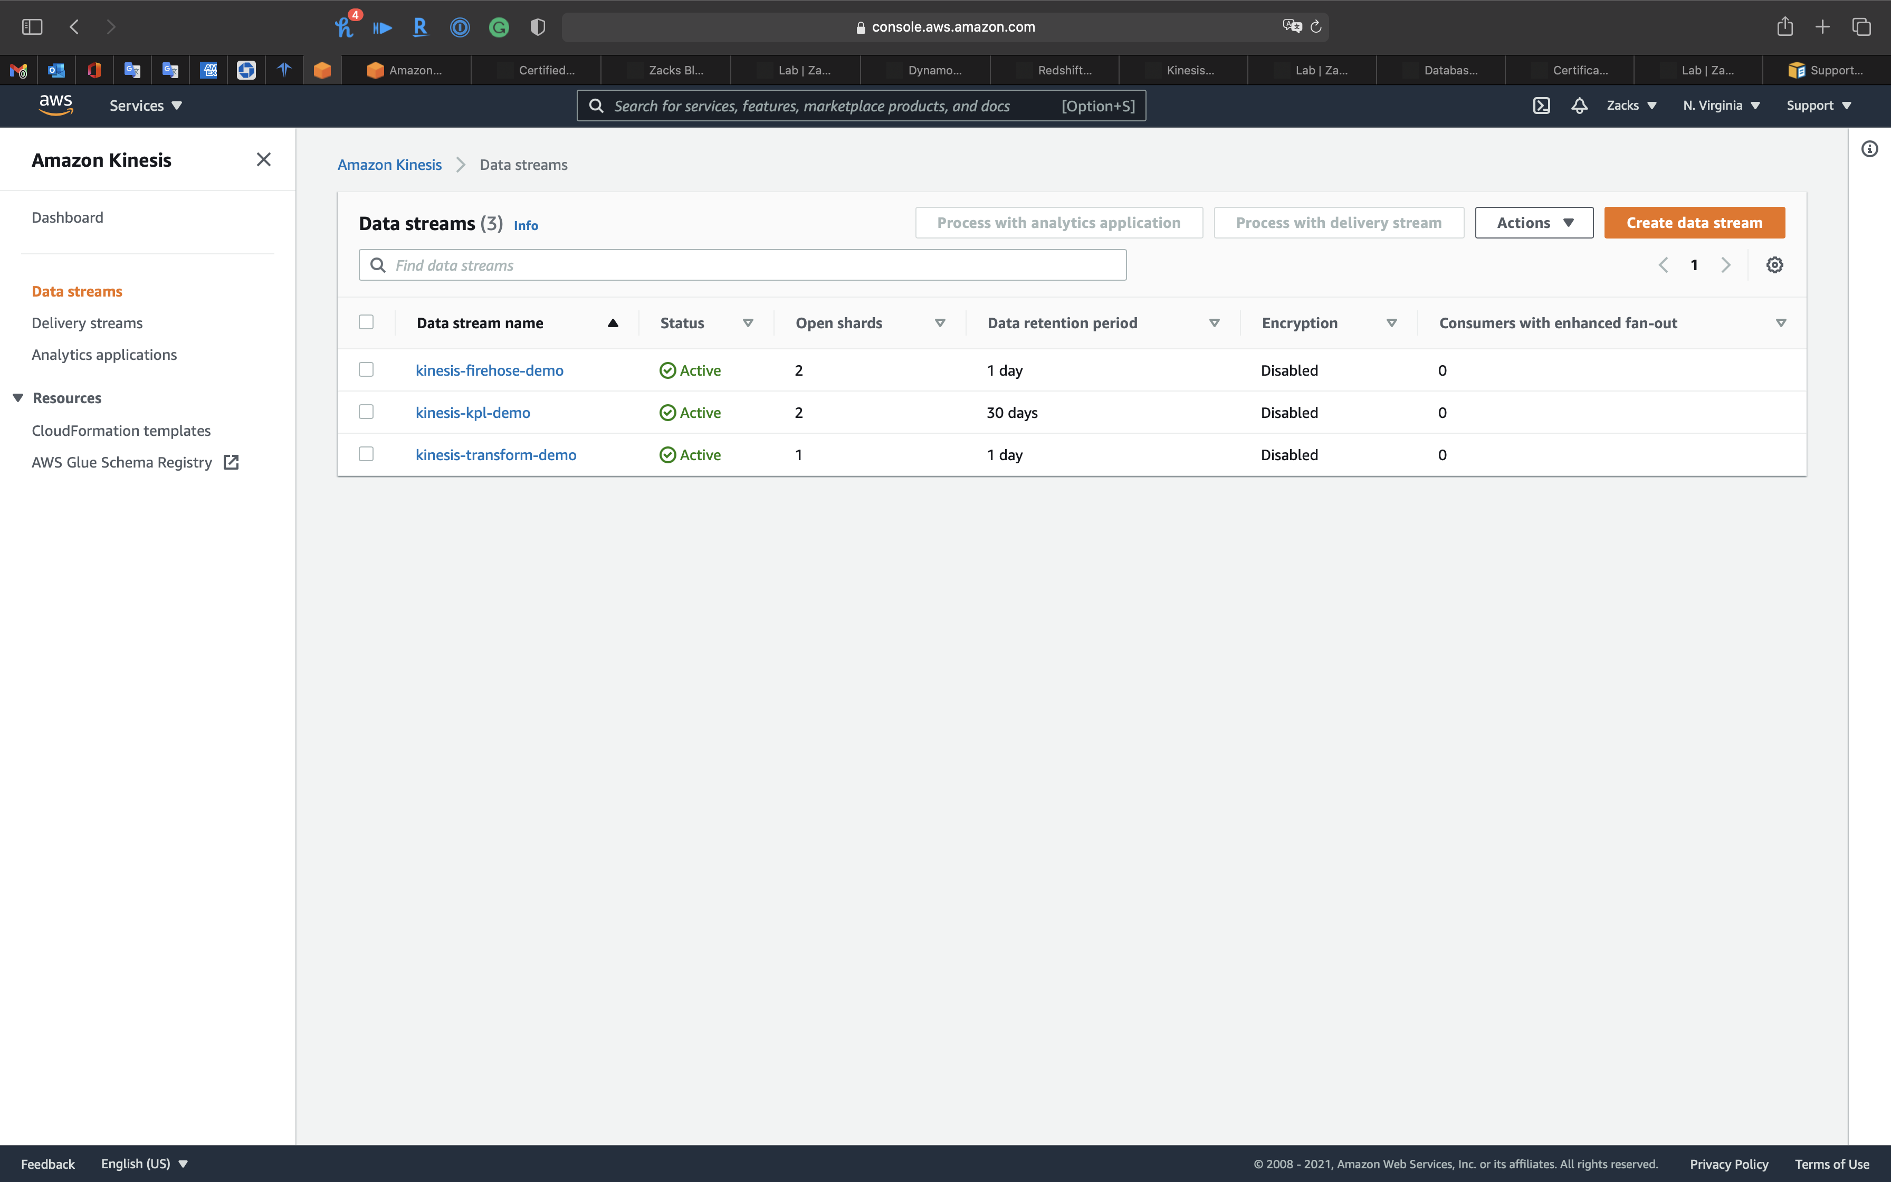Toggle the select-all streams checkbox
The width and height of the screenshot is (1891, 1182).
[366, 322]
